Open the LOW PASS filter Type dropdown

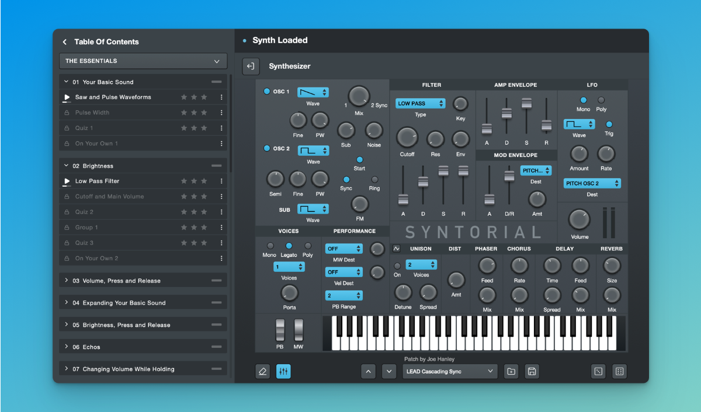coord(421,103)
